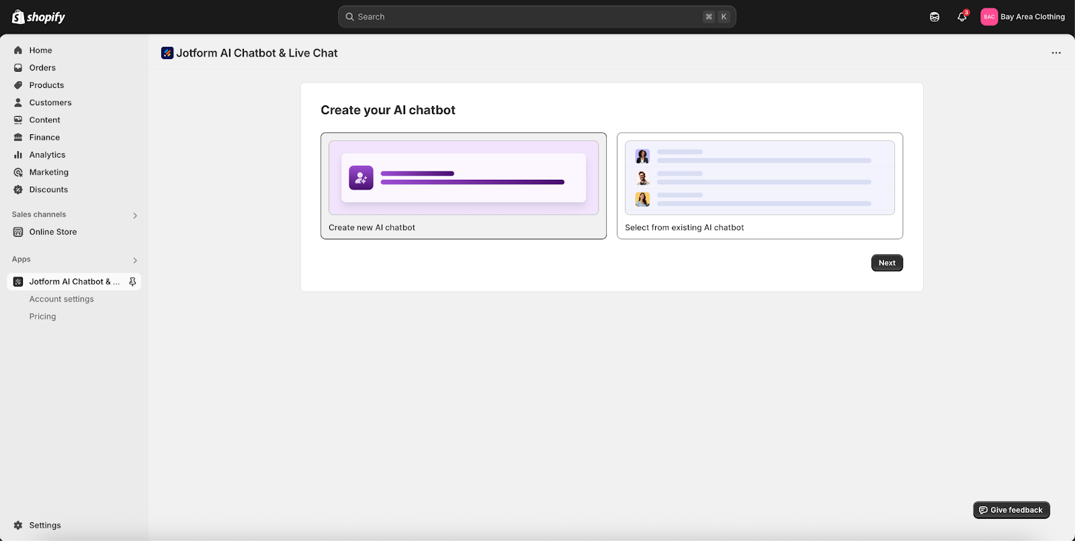Click the Jotform AI Chatbot & Live Chat title

point(257,53)
